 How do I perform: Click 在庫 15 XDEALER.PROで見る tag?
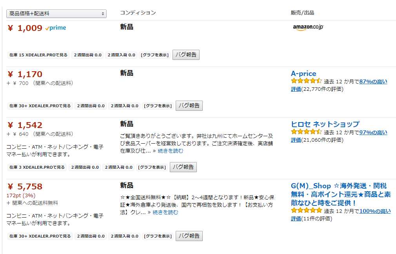tap(38, 55)
